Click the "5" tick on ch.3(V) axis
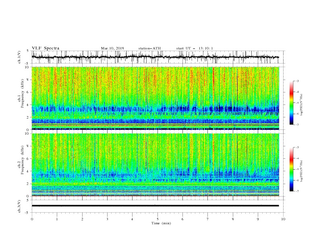 (28, 200)
